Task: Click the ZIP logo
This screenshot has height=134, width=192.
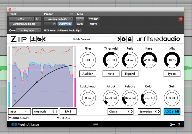Action: tap(18, 39)
